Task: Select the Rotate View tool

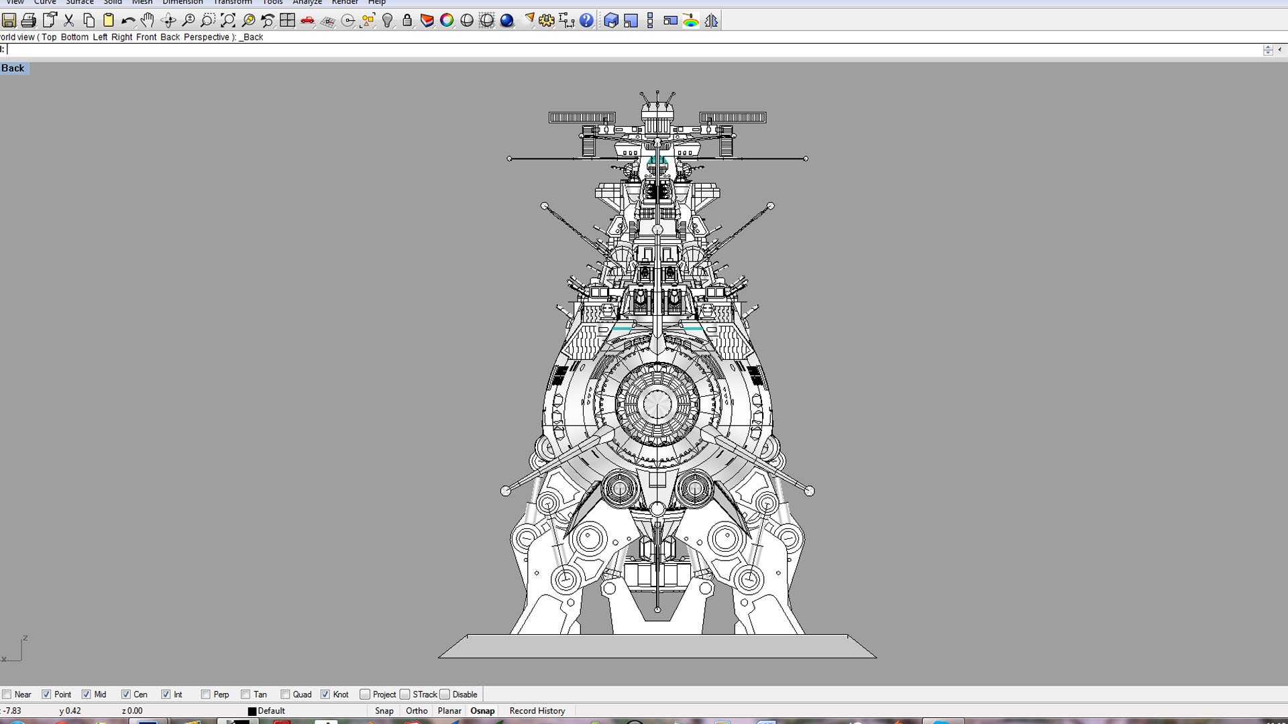Action: (168, 21)
